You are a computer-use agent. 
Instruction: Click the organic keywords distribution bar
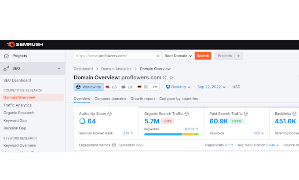click(x=171, y=134)
